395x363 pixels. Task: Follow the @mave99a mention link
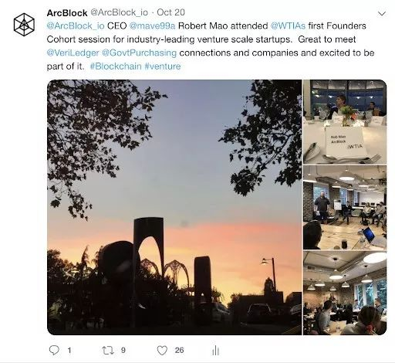(x=152, y=25)
